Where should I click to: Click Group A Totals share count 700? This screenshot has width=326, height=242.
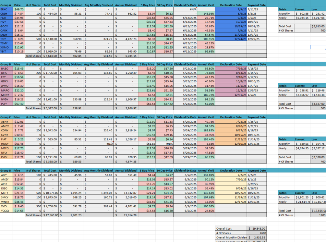318,30
